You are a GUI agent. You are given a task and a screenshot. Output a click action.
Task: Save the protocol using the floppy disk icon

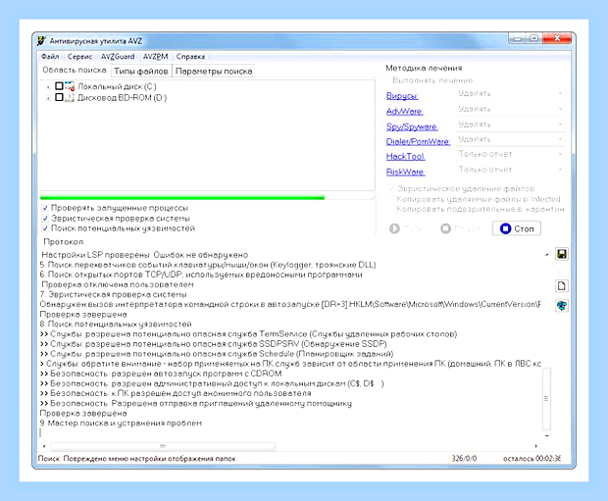pyautogui.click(x=562, y=254)
